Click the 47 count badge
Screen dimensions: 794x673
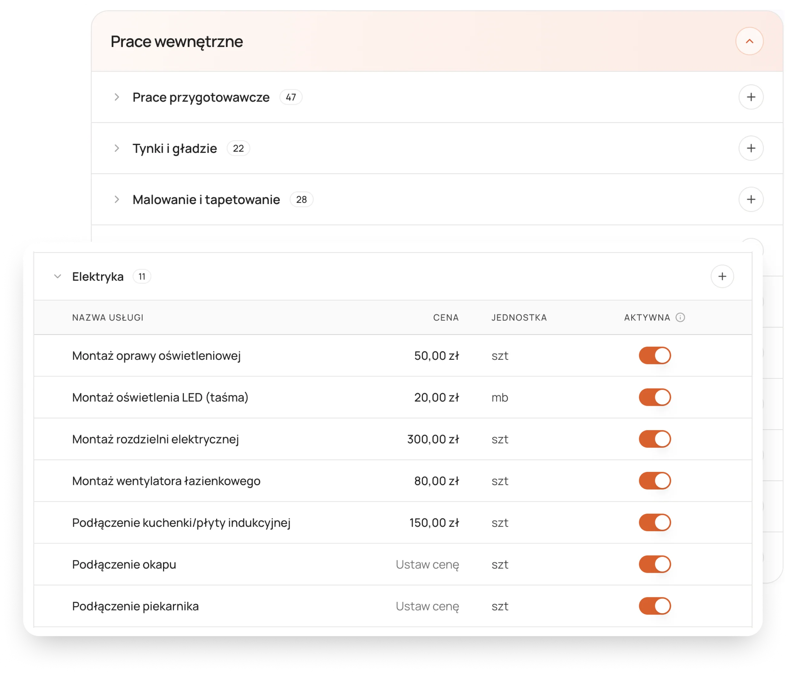[291, 97]
